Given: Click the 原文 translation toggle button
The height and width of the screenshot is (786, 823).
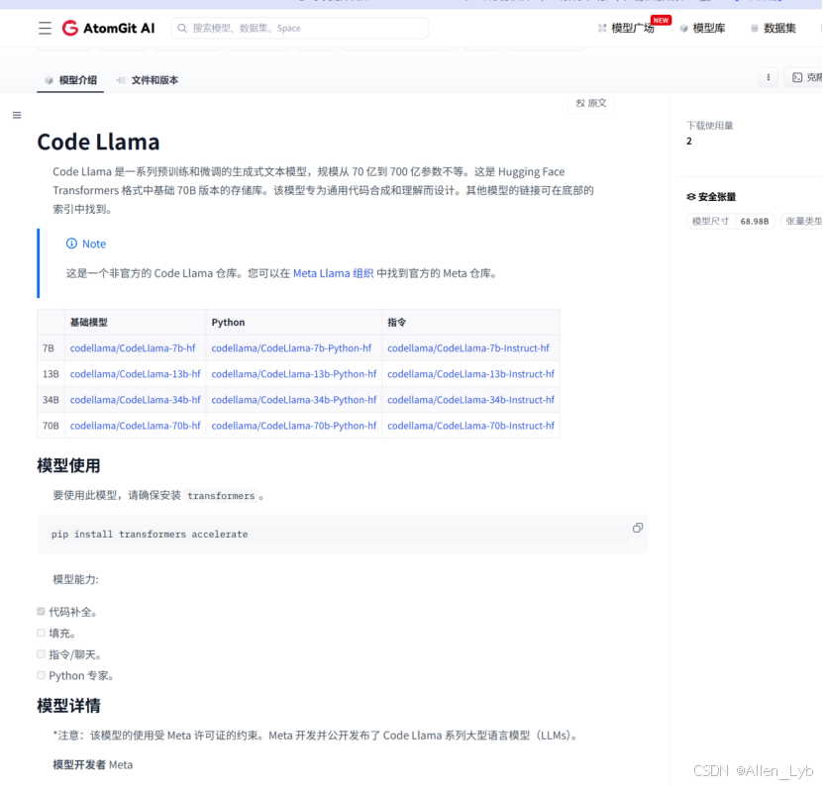Looking at the screenshot, I should coord(591,103).
